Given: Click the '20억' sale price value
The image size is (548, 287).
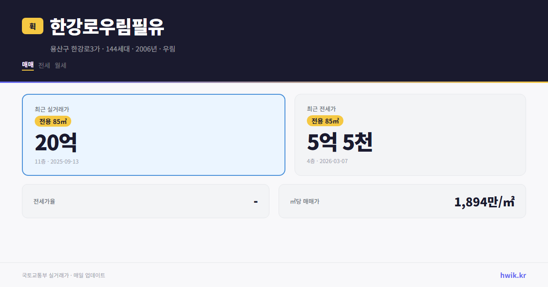Looking at the screenshot, I should (56, 142).
